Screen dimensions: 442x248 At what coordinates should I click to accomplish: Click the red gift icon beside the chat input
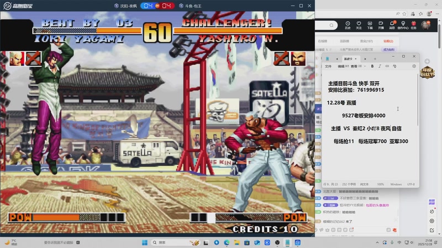(x=394, y=230)
